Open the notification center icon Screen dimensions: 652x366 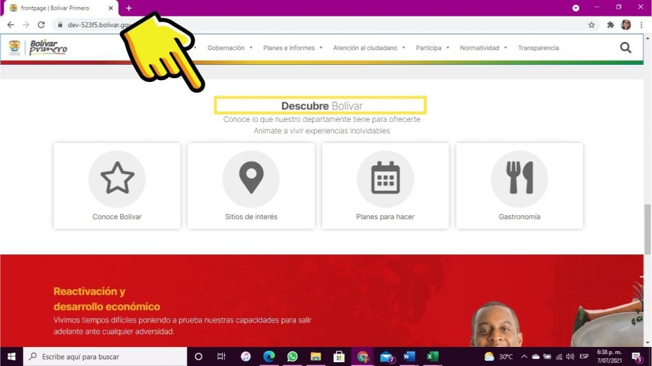[x=637, y=357]
